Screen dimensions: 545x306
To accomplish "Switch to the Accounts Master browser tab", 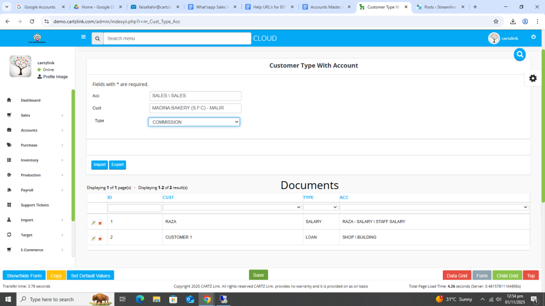I will coord(325,7).
